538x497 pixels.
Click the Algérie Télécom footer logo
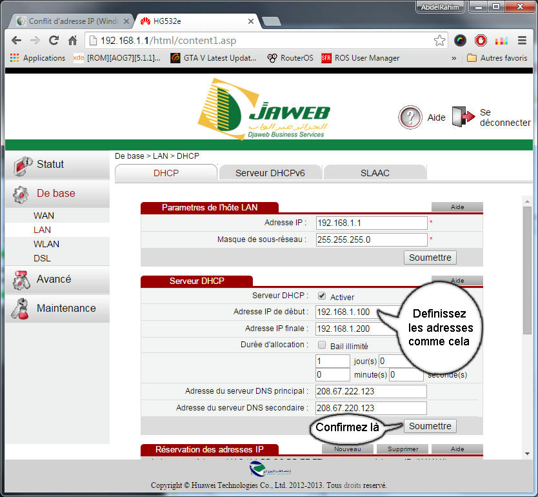pyautogui.click(x=270, y=469)
